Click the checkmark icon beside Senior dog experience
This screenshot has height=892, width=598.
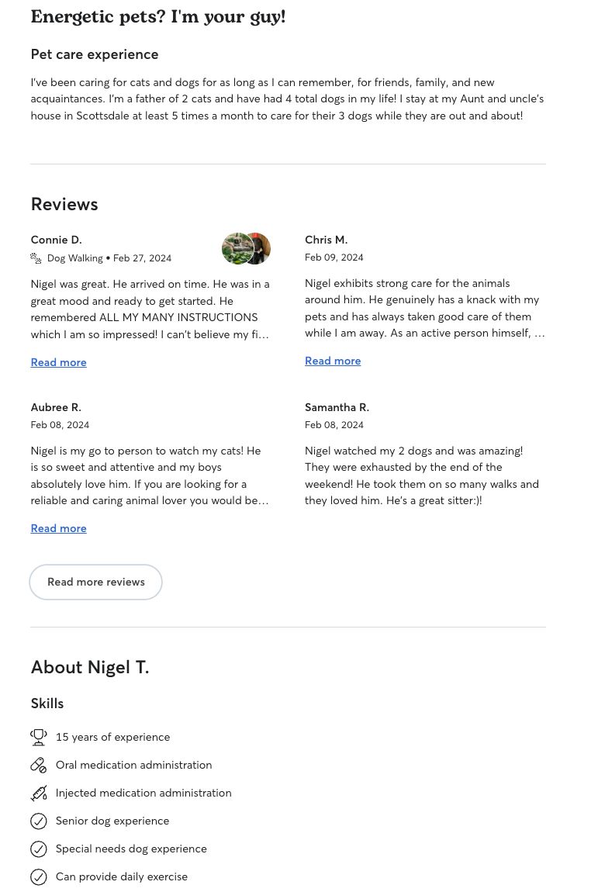pyautogui.click(x=38, y=821)
